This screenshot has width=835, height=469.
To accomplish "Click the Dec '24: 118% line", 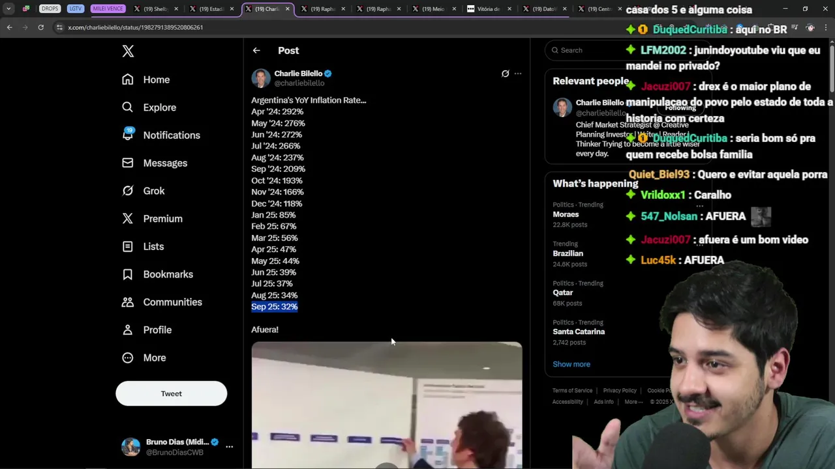I will click(277, 203).
